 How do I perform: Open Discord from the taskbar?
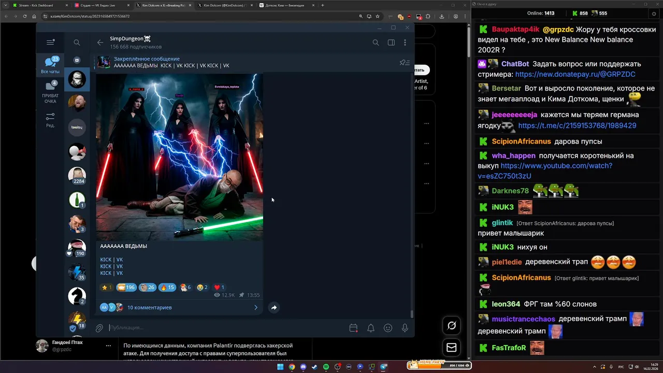point(303,367)
